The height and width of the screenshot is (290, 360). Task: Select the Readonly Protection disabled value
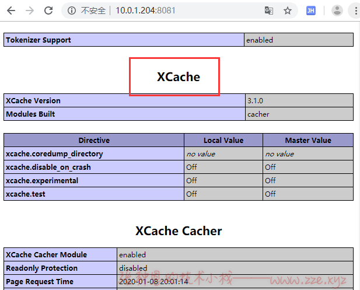133,268
